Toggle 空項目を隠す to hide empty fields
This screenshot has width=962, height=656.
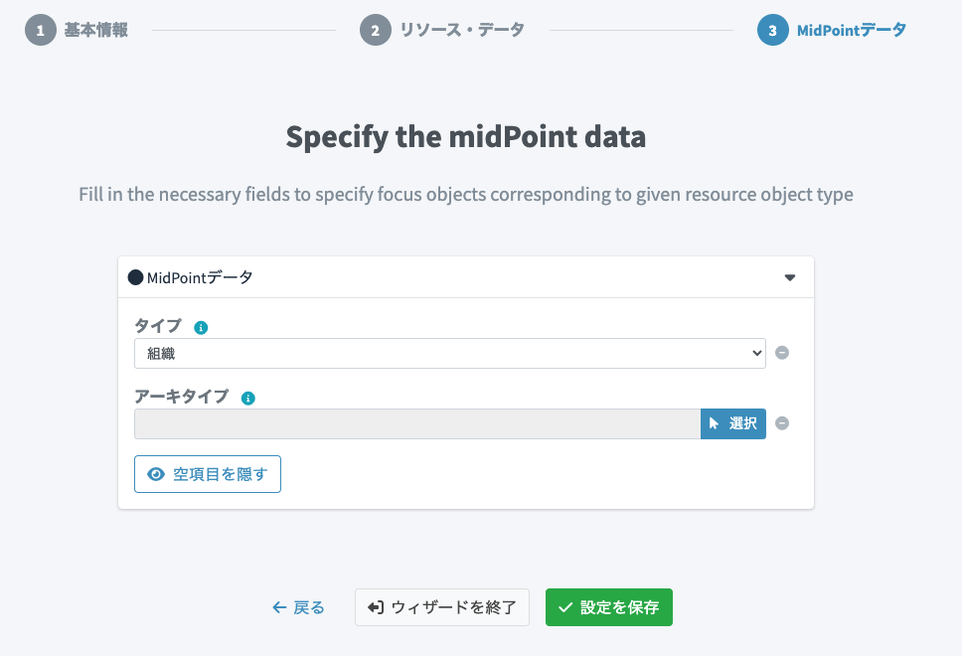(208, 474)
